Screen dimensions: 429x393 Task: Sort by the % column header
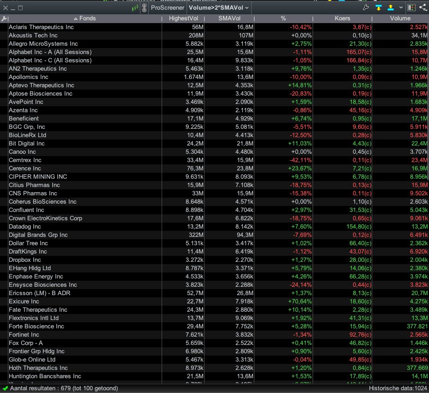click(284, 18)
